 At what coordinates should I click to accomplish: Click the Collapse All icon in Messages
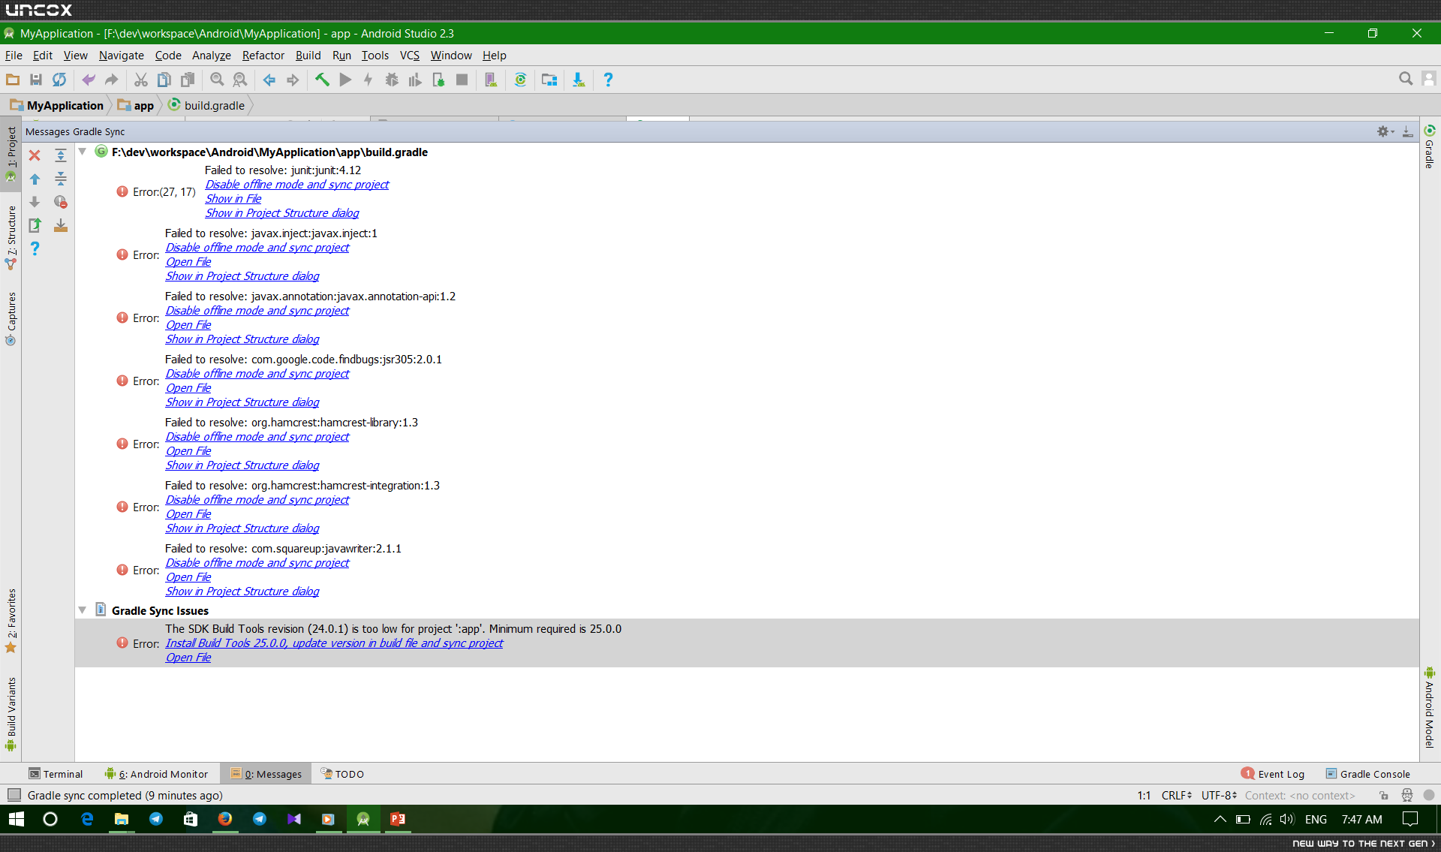[x=61, y=179]
